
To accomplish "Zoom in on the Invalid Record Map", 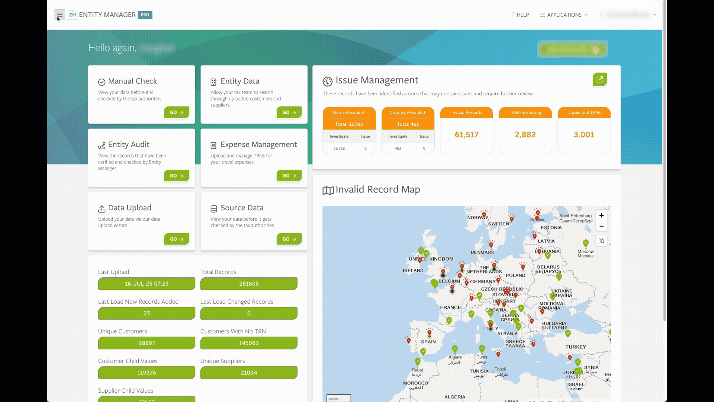I will (x=601, y=216).
